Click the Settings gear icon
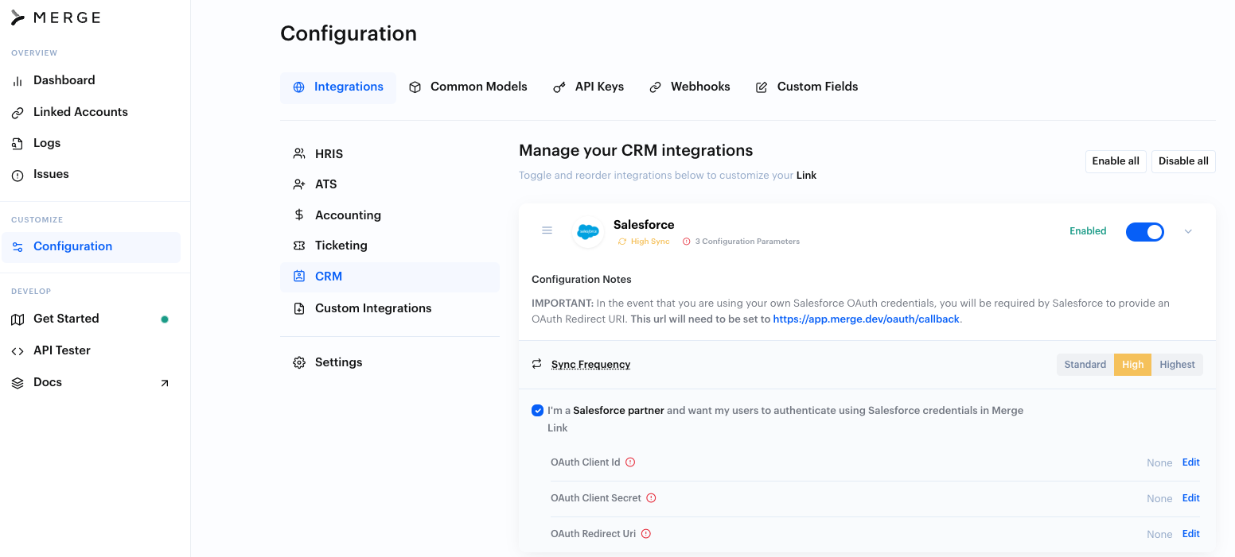The image size is (1235, 557). [x=299, y=362]
